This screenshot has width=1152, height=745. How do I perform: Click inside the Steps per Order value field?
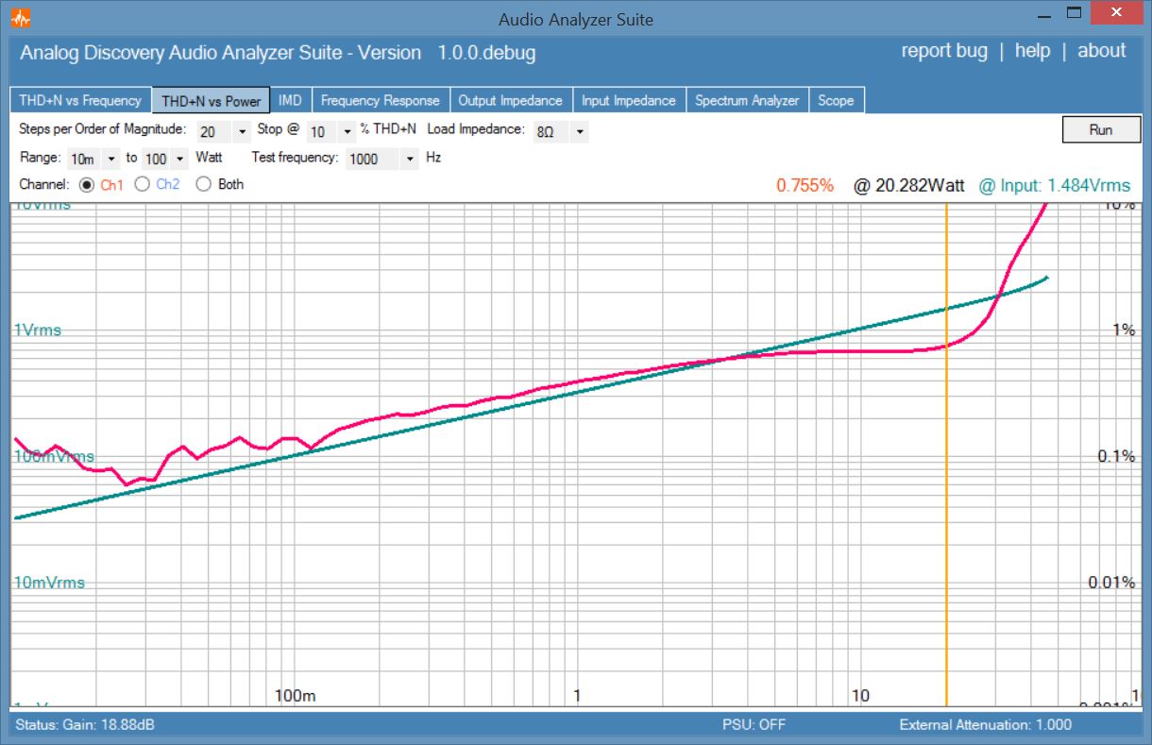click(214, 132)
